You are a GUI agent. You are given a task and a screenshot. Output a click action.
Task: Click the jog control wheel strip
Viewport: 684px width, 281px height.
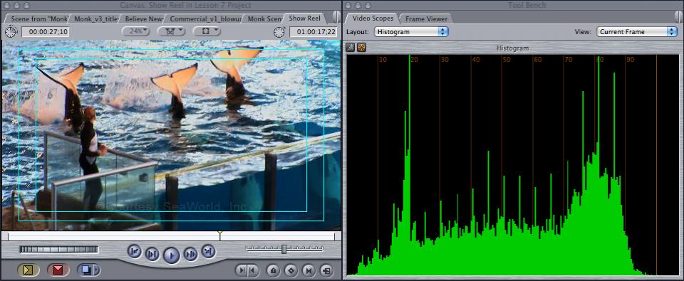(x=59, y=250)
